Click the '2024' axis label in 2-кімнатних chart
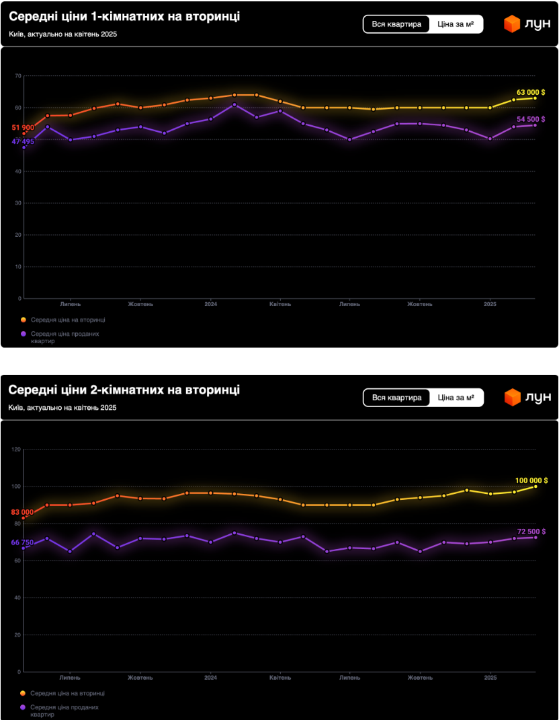 [x=210, y=678]
